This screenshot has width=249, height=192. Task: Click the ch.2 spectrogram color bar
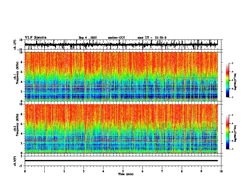pos(228,132)
